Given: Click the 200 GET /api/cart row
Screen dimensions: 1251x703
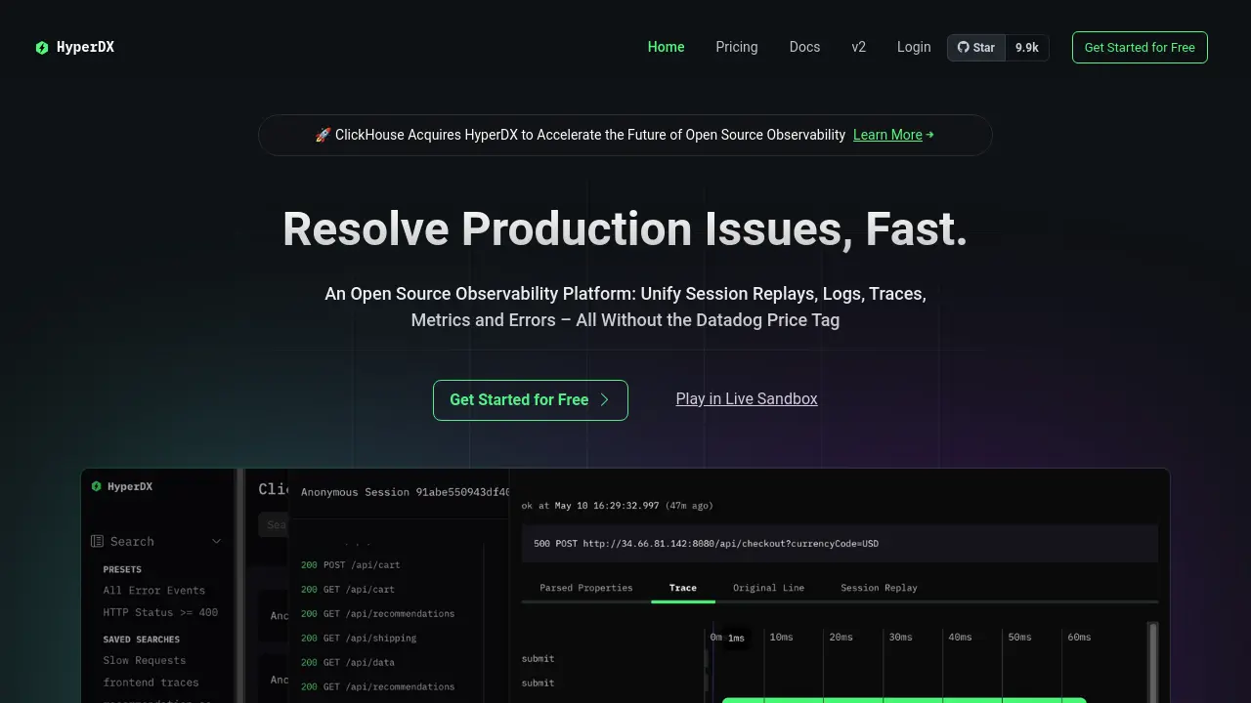Looking at the screenshot, I should pos(348,589).
